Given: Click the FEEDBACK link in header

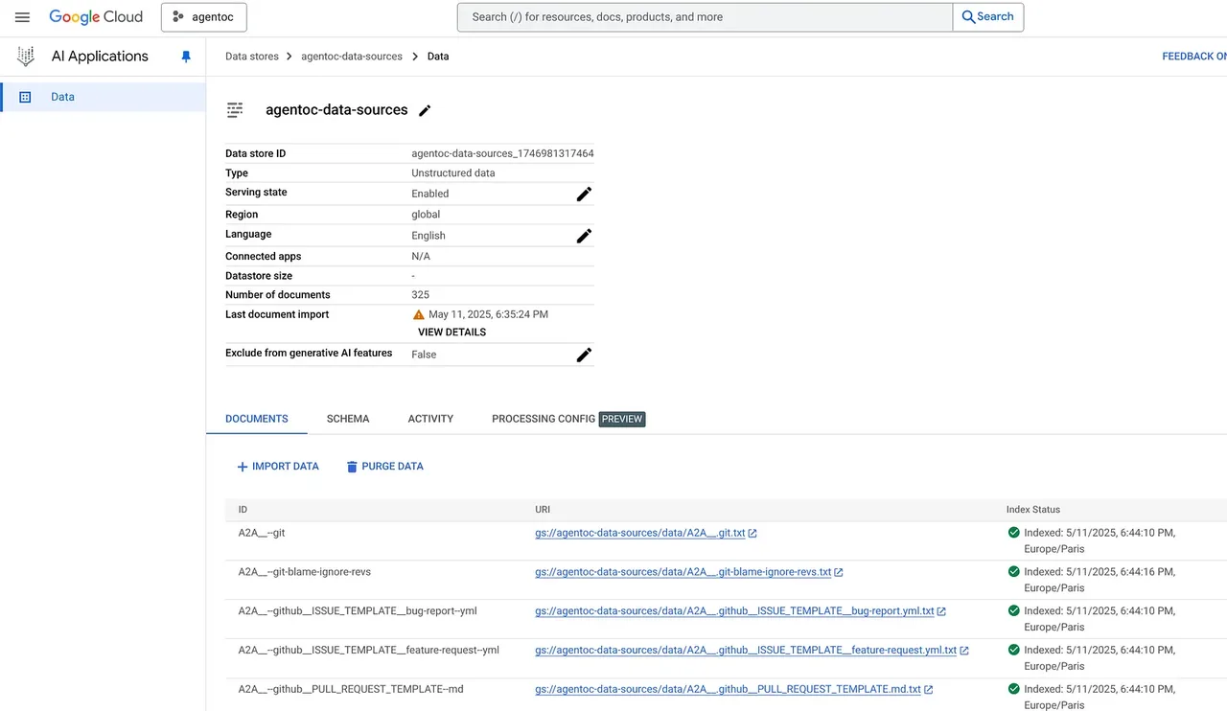Looking at the screenshot, I should (1194, 57).
